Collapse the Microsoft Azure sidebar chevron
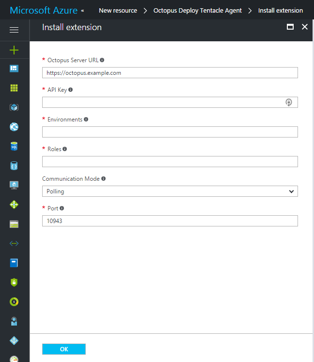The height and width of the screenshot is (362, 314). click(x=82, y=10)
